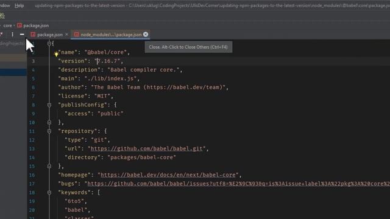Click the "directory" key
Image resolution: width=390 pixels, height=219 pixels.
[83, 158]
